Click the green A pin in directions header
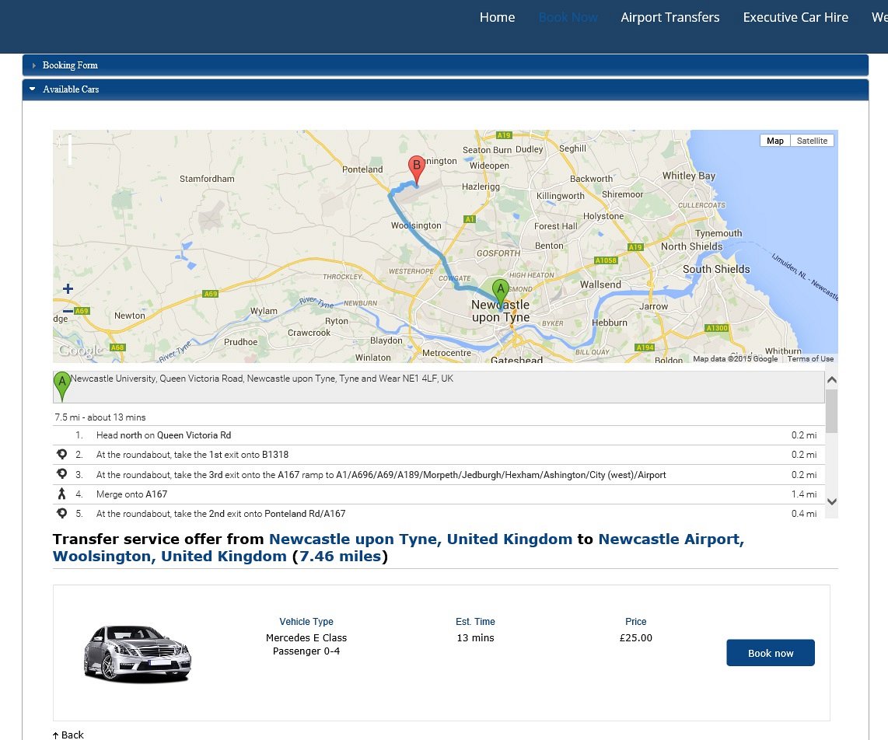The height and width of the screenshot is (740, 888). pos(61,386)
